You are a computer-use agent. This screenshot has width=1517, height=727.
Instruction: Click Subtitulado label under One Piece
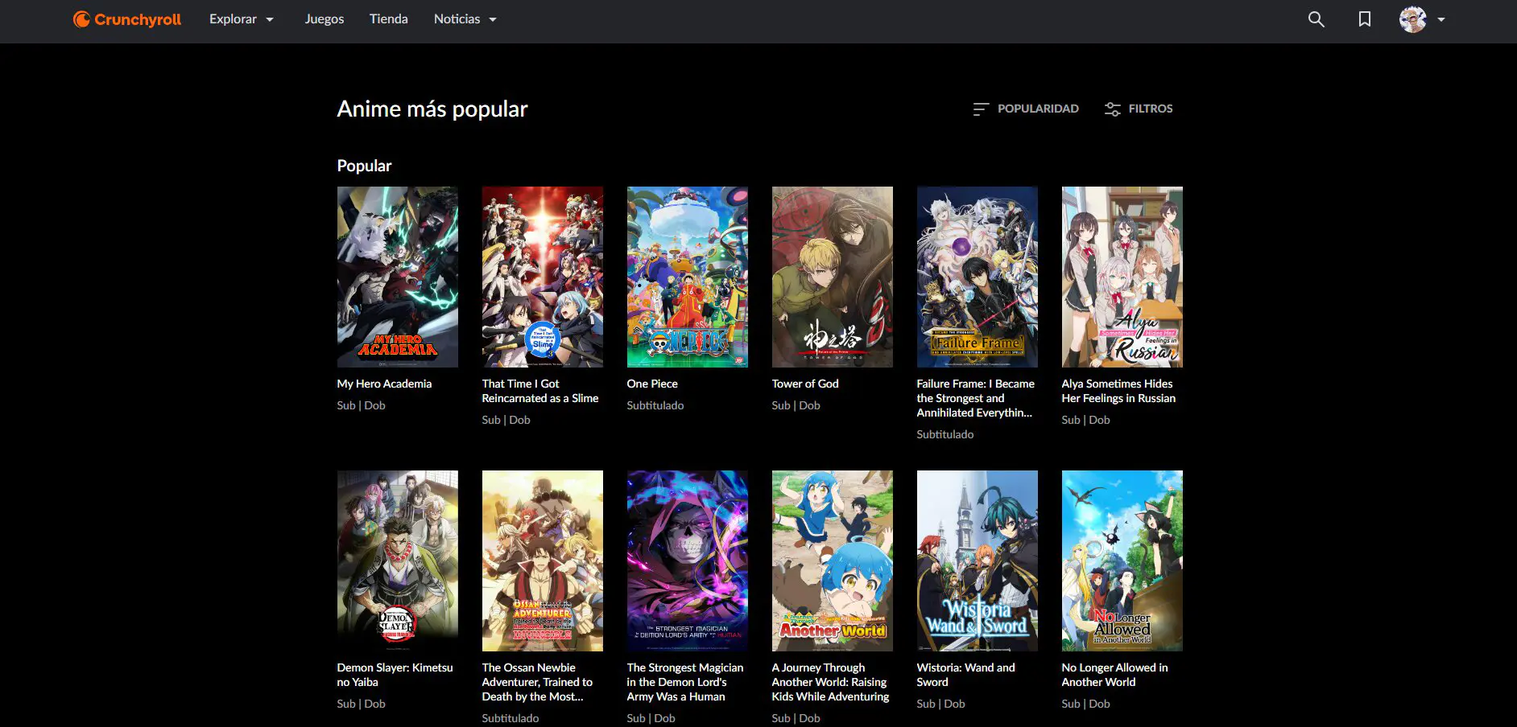pos(655,405)
